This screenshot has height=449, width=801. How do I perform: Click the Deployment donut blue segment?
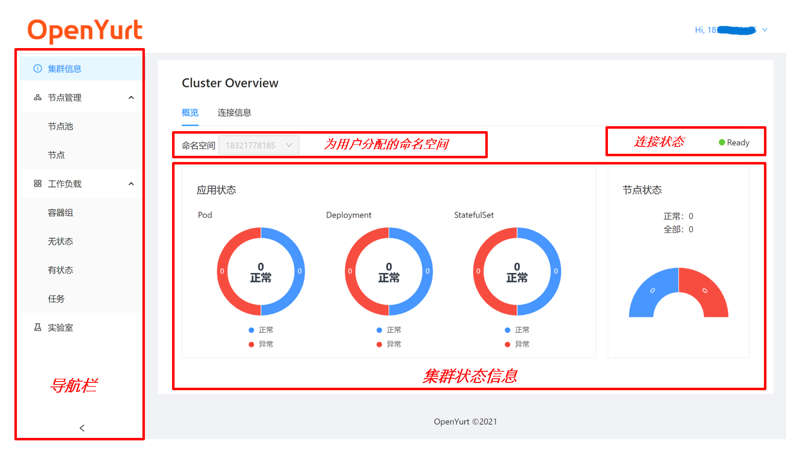coord(427,271)
